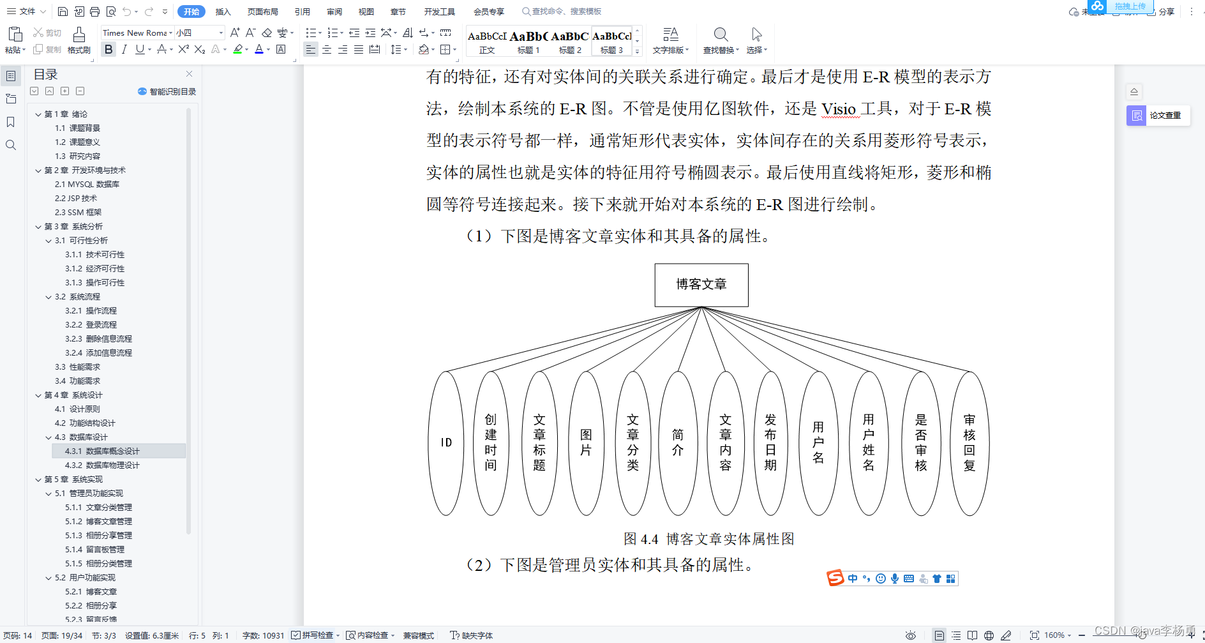
Task: Click the Print icon in quick access toolbar
Action: point(94,11)
